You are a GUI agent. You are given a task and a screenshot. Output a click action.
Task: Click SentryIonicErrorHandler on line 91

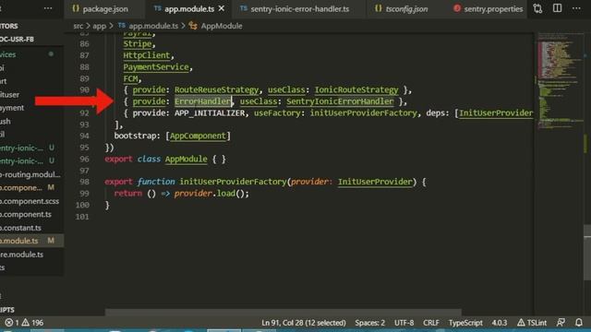point(340,101)
